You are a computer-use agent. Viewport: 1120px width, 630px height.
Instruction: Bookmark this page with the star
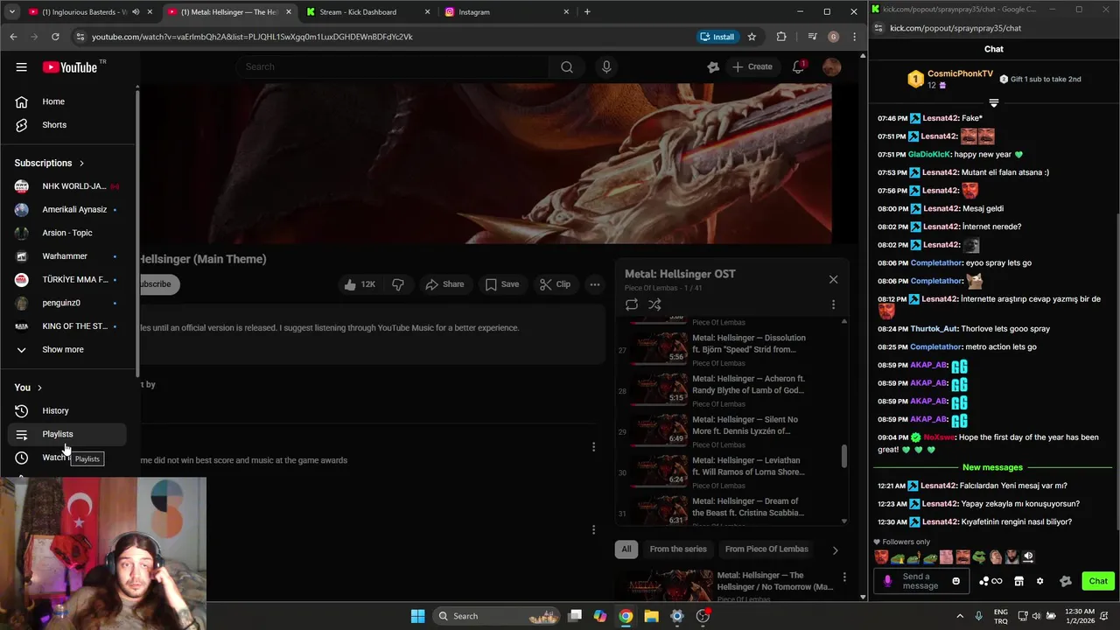(752, 37)
